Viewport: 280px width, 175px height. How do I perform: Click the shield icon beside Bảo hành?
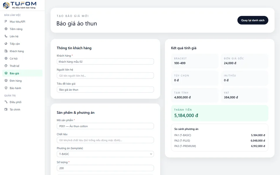click(x=6, y=88)
